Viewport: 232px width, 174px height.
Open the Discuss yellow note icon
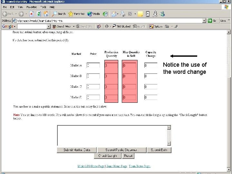(x=140, y=14)
